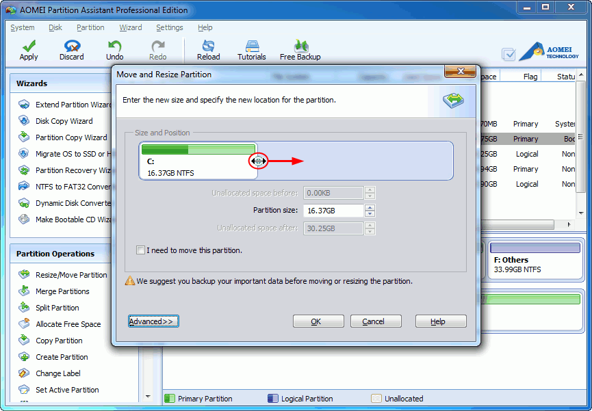Click the Free Backup toolbar icon
Screen dimensions: 592x411
coord(300,46)
